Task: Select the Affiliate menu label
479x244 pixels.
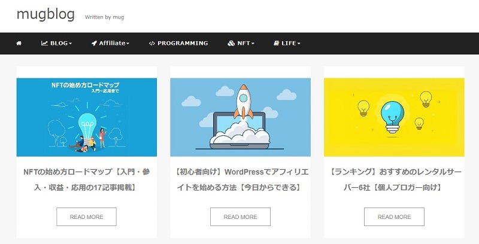Action: [113, 44]
